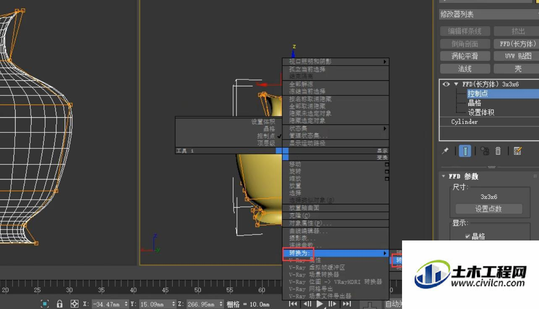Choose 隐藏未选定对象 entry
Viewport: 539px width, 309px height.
pos(336,114)
